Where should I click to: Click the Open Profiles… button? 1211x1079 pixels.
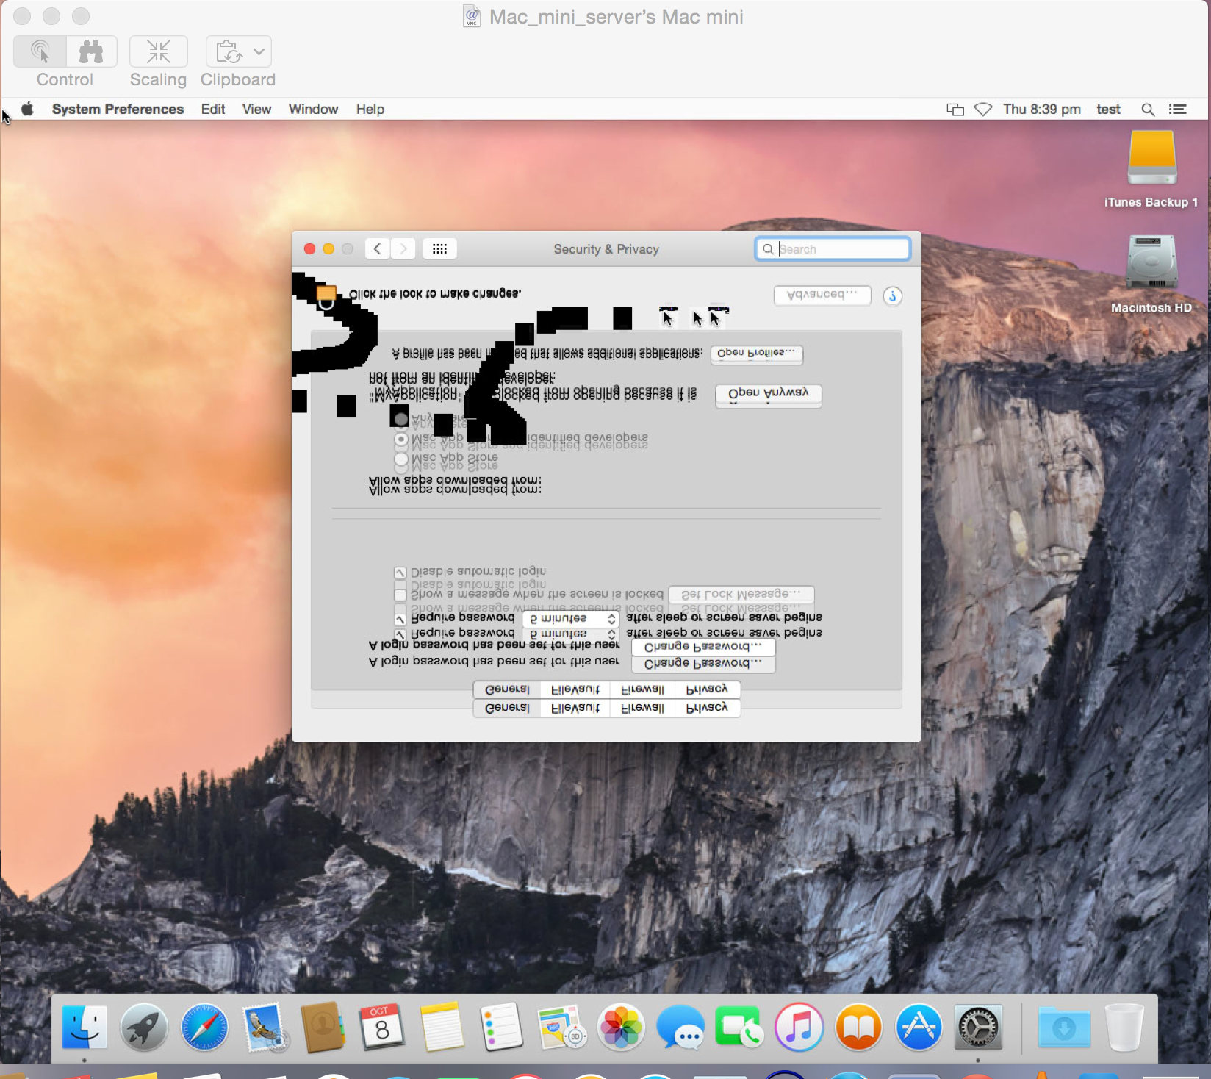756,354
